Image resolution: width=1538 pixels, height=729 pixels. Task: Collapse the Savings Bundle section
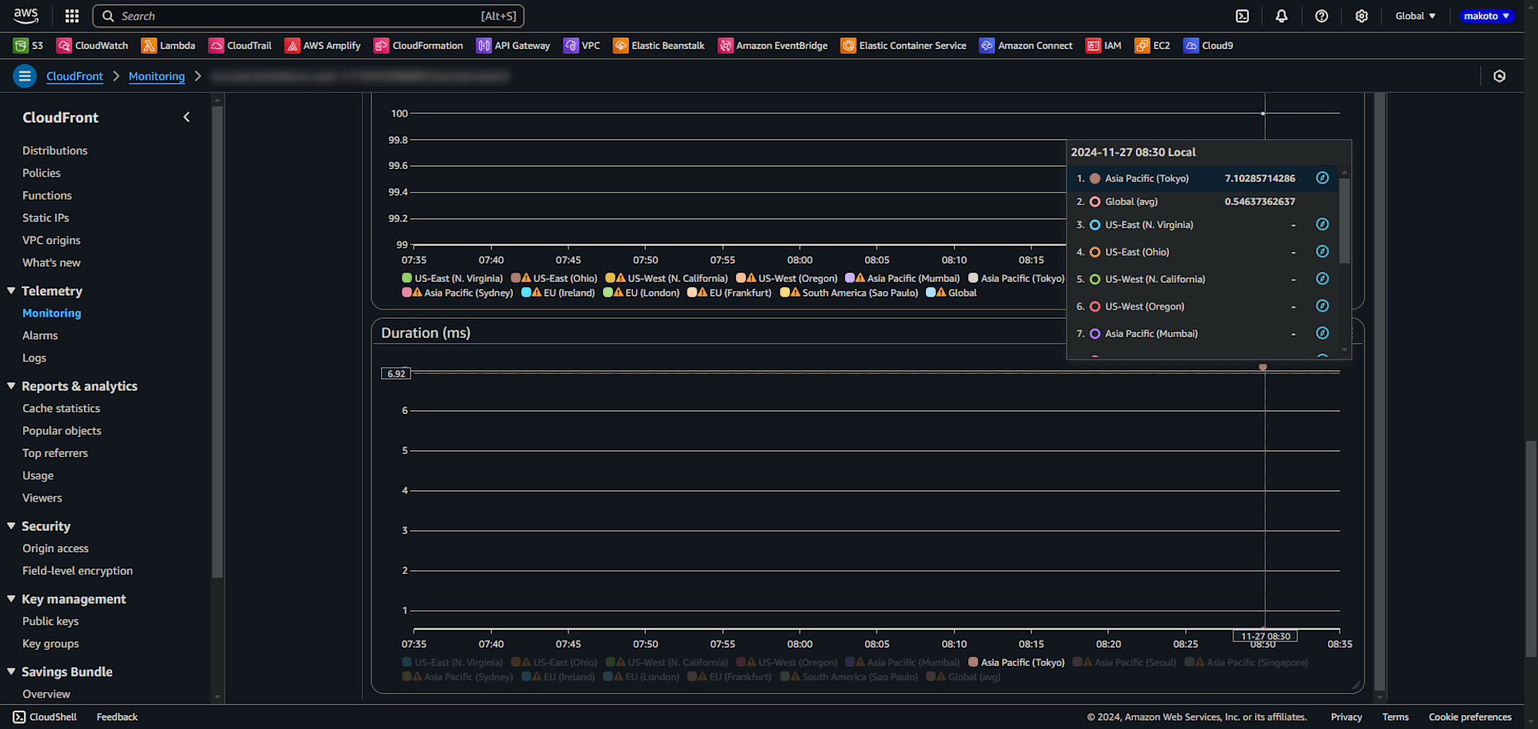point(12,671)
